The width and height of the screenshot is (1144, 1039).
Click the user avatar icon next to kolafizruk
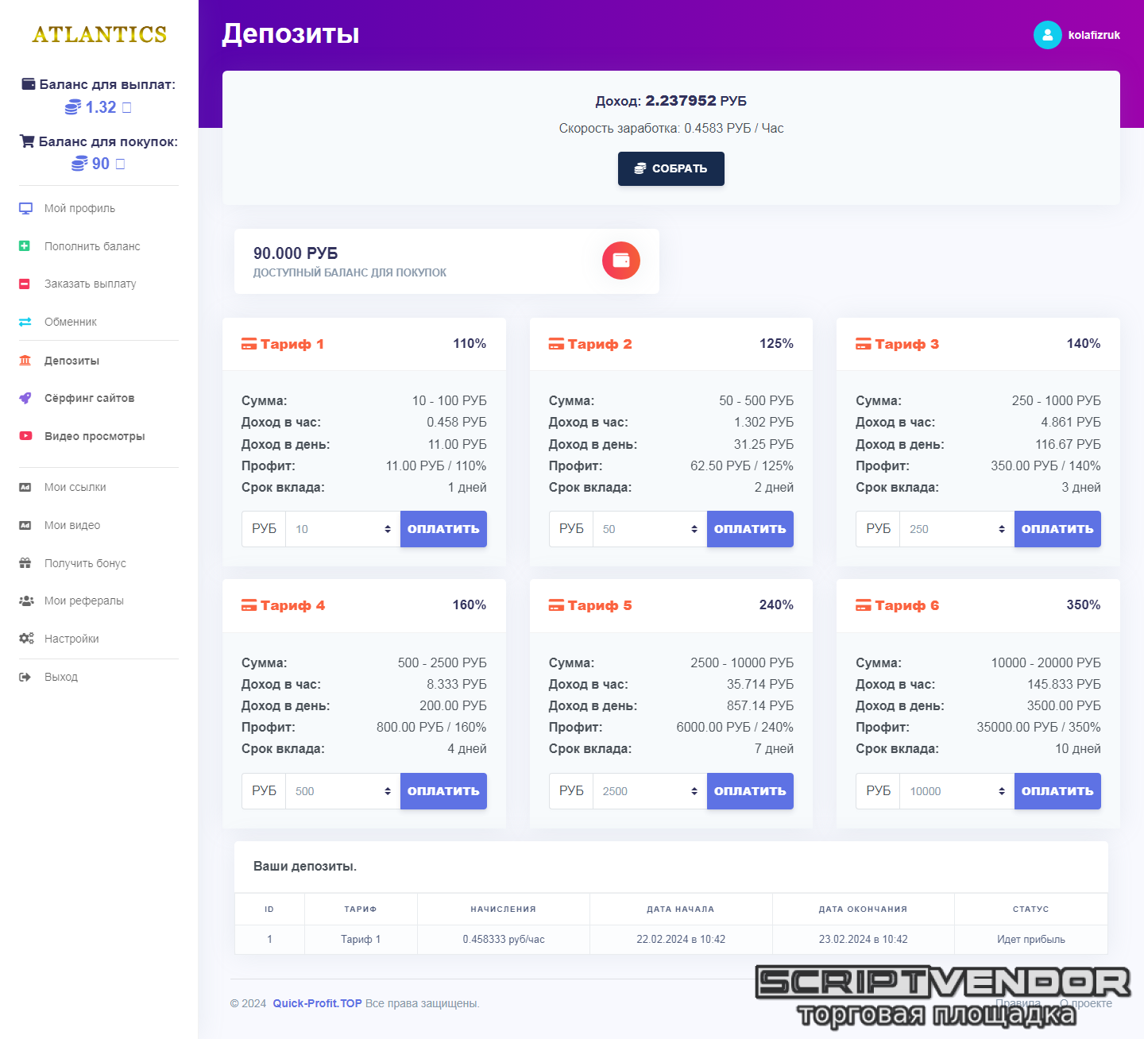[x=1047, y=35]
